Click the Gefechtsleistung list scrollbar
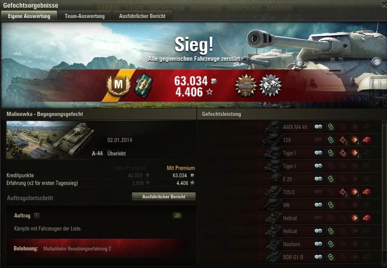Screen dimensions: 387x268 tap(384, 194)
